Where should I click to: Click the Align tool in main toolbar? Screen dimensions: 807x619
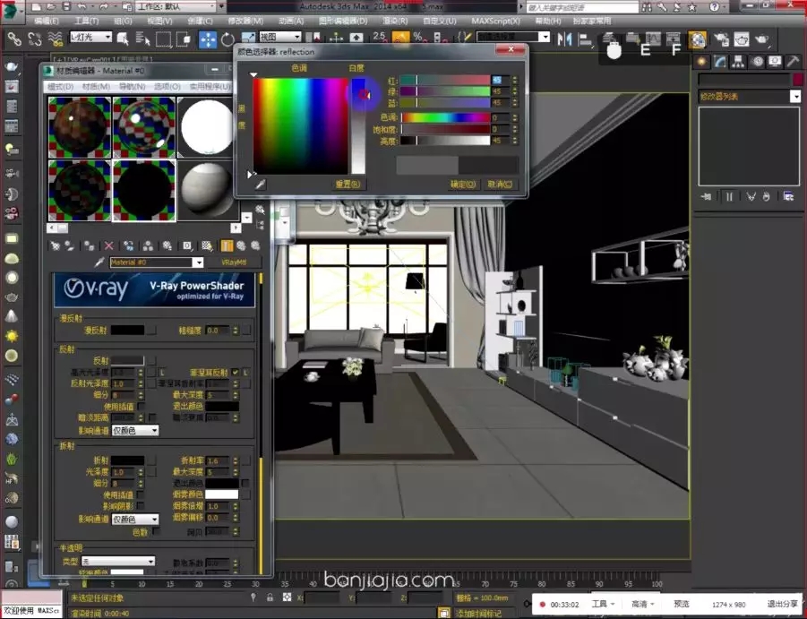point(585,39)
